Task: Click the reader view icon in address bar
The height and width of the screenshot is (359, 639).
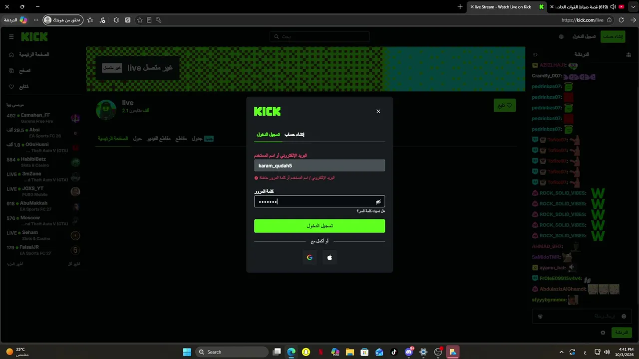Action: (x=149, y=20)
